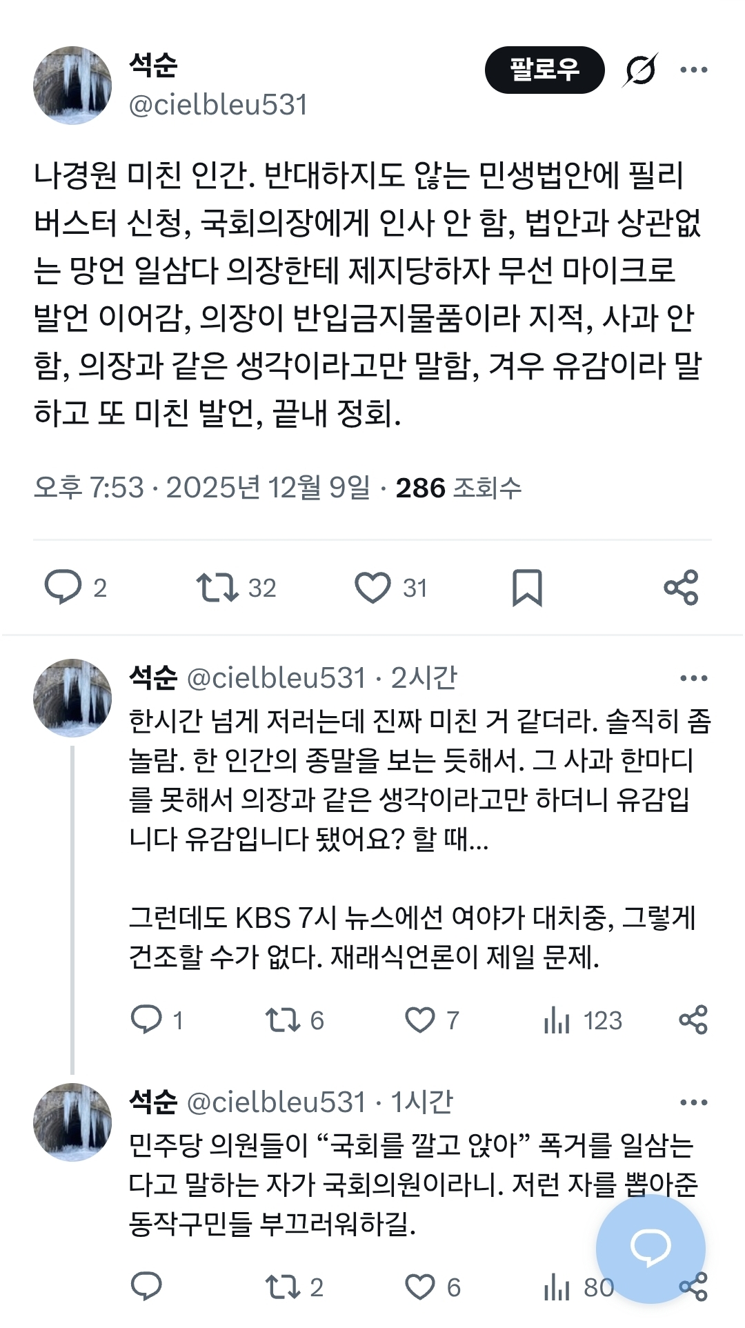Repost the 1시간 reply with 2 reposts
745x1328 pixels.
click(x=282, y=1287)
